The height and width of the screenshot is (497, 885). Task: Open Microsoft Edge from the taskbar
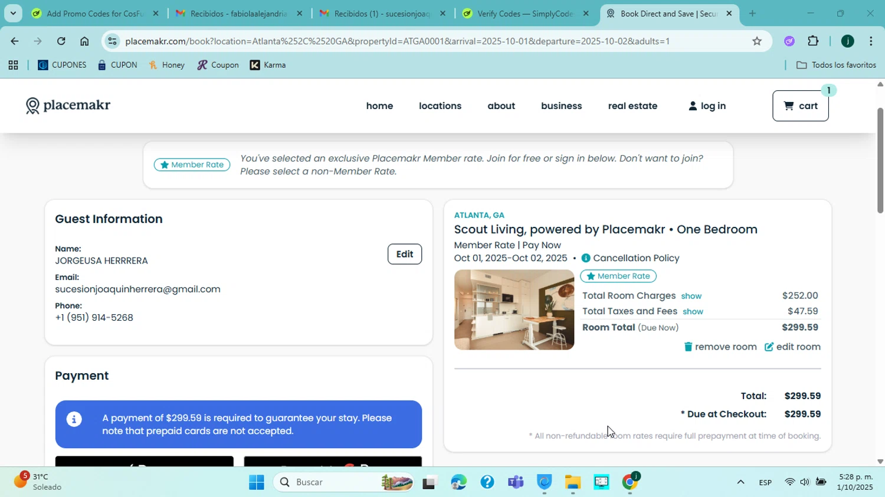pos(458,482)
